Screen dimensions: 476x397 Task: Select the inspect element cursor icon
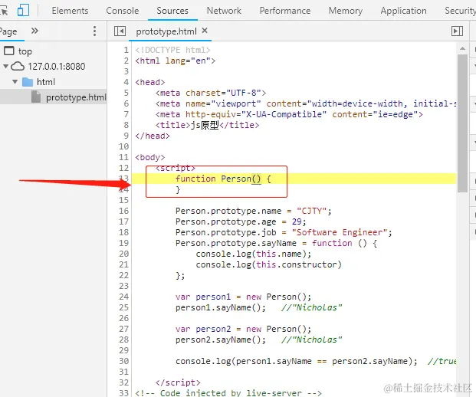tap(5, 11)
